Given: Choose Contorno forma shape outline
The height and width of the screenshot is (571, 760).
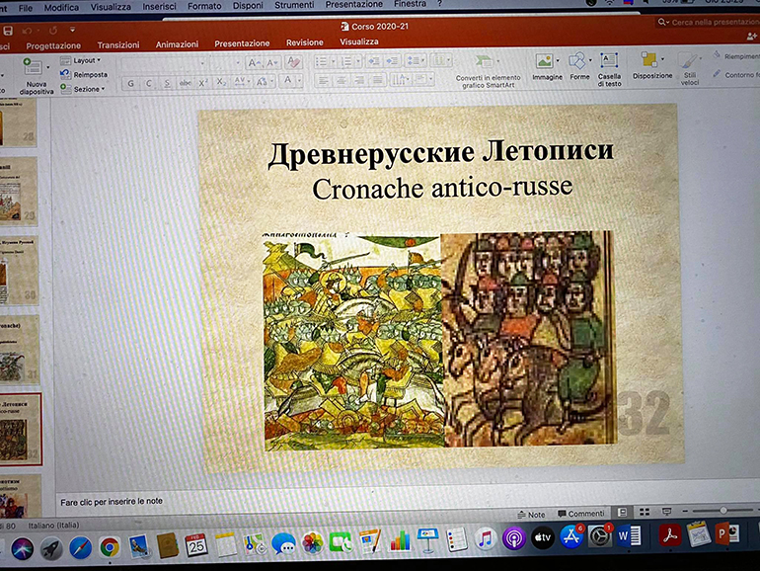Looking at the screenshot, I should (x=736, y=75).
